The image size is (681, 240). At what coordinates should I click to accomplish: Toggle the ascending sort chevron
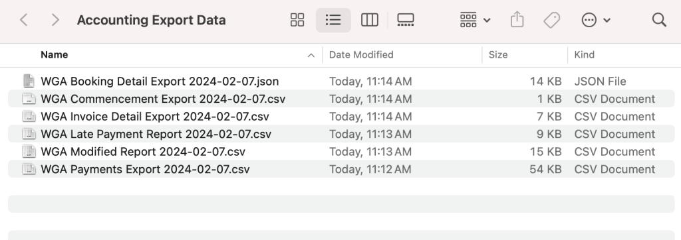[x=311, y=55]
